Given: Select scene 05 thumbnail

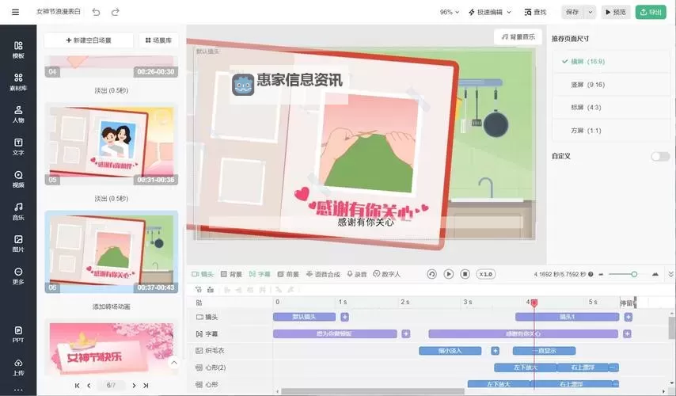Looking at the screenshot, I should [112, 145].
